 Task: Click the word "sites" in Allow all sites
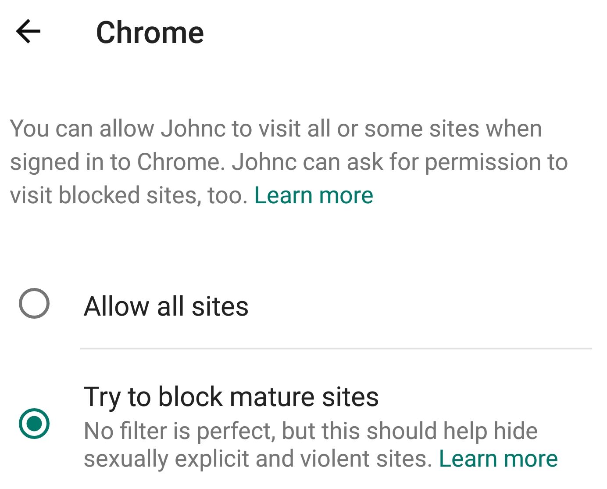pos(220,306)
